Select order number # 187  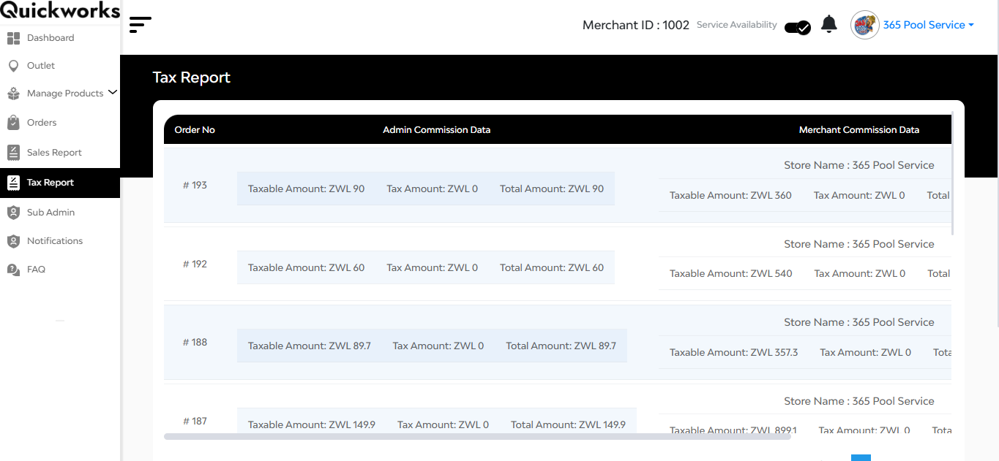[x=195, y=422]
